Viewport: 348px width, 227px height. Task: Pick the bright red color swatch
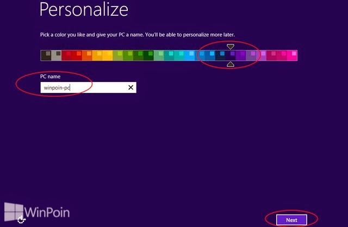pos(77,55)
